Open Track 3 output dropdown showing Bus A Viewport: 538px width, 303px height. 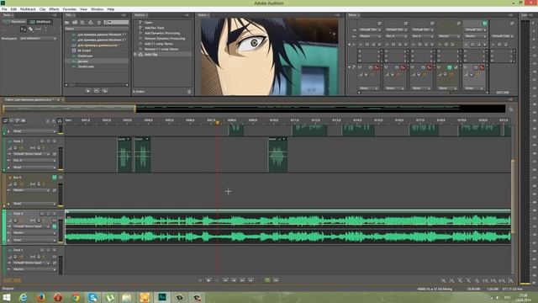(x=34, y=161)
